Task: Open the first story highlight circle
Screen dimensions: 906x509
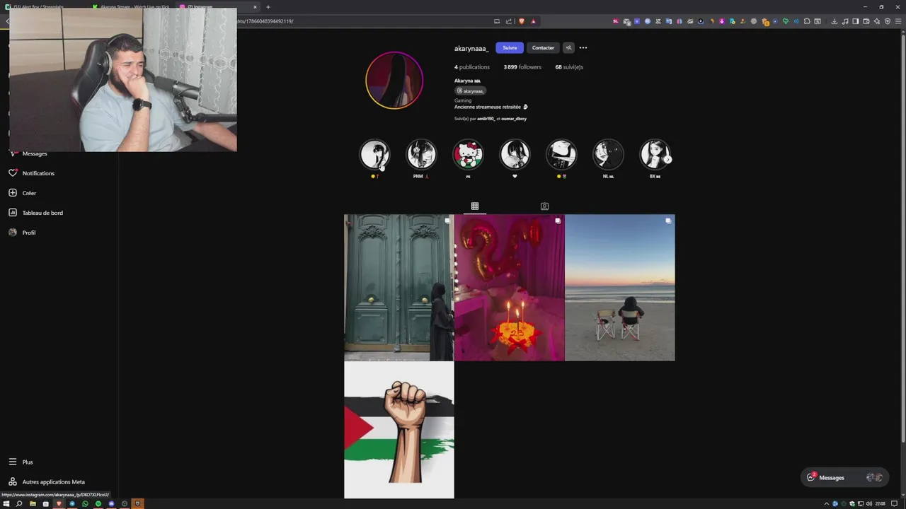Action: [x=374, y=154]
